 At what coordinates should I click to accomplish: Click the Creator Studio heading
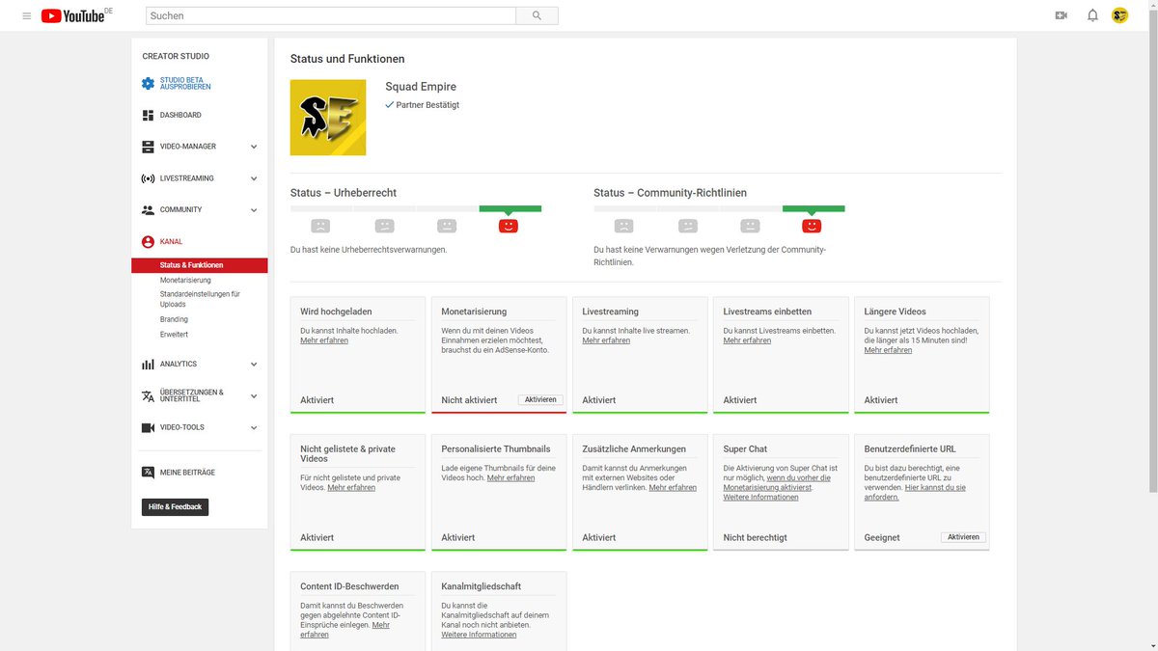click(x=176, y=56)
